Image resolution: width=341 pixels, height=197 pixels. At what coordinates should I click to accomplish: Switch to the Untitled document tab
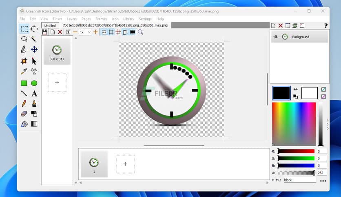[50, 25]
